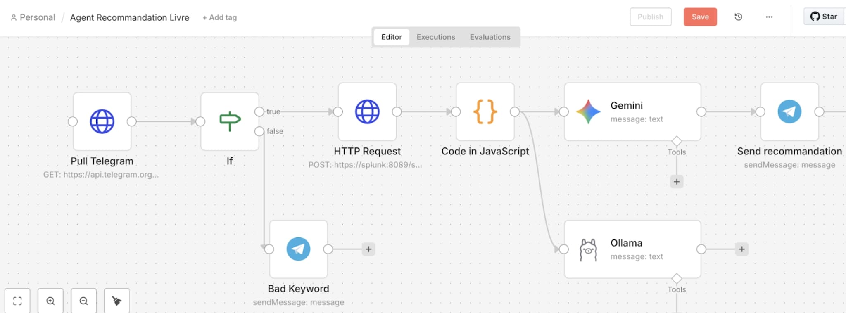This screenshot has height=313, width=846.
Task: Select the If signpost node
Action: click(230, 121)
